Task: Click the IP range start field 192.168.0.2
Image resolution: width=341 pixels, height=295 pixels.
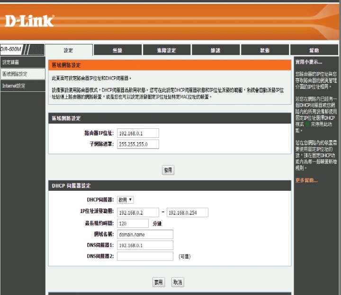Action: click(x=138, y=213)
